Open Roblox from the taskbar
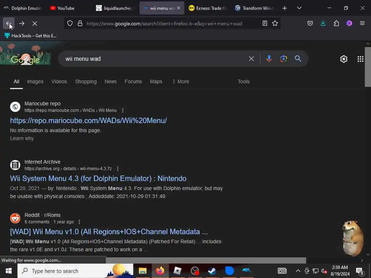 click(177, 271)
